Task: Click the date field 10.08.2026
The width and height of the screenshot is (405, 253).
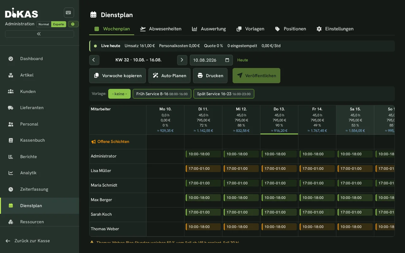Action: (211, 60)
